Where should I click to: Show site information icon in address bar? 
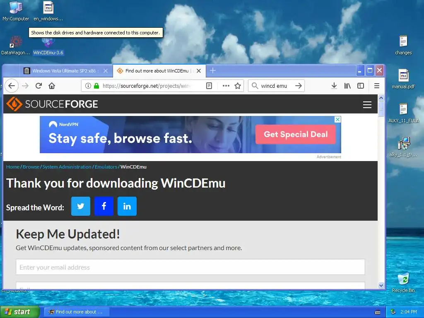88,86
